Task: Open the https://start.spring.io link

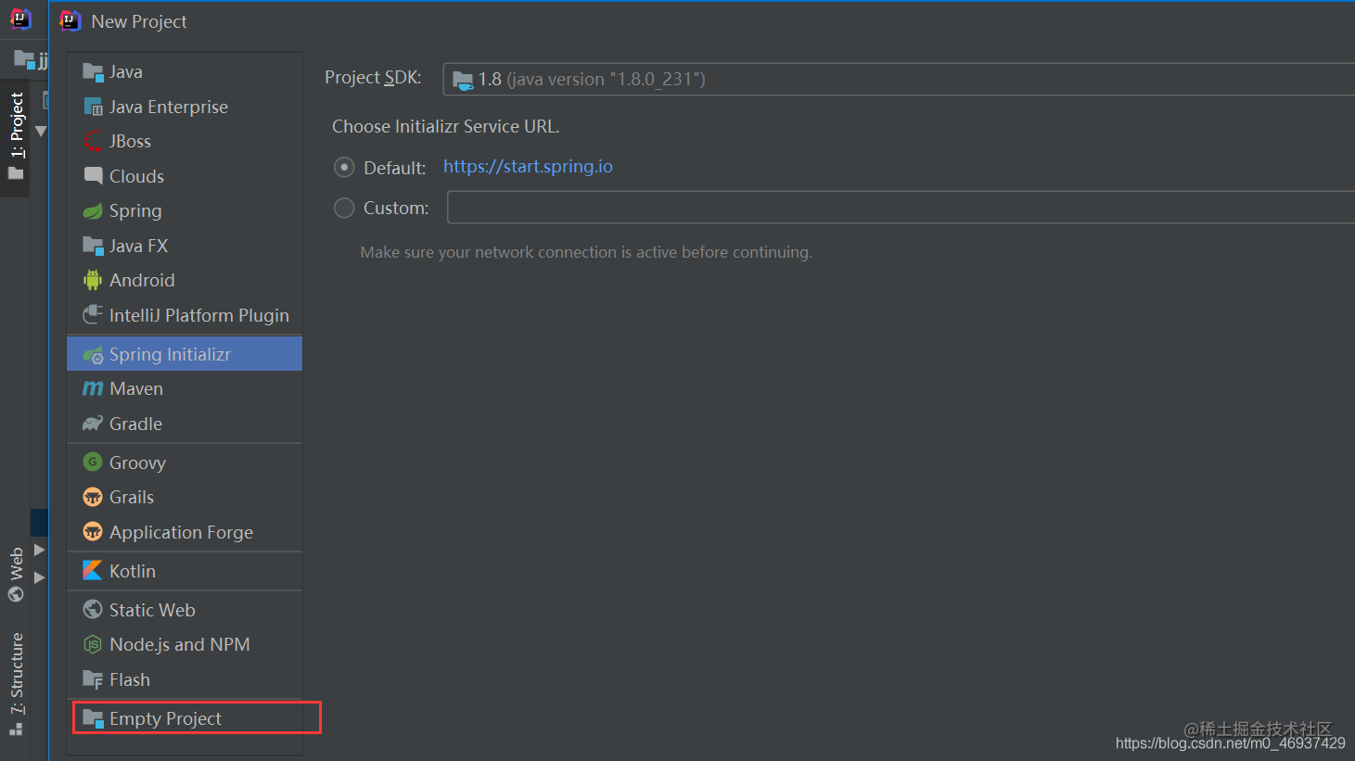Action: 528,166
